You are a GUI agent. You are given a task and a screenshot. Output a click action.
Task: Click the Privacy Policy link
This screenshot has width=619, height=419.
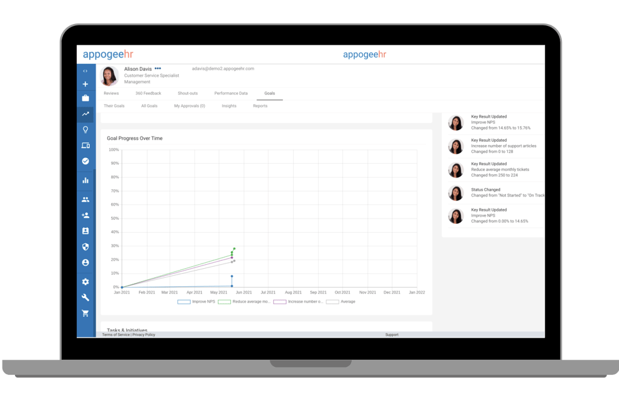click(x=144, y=335)
